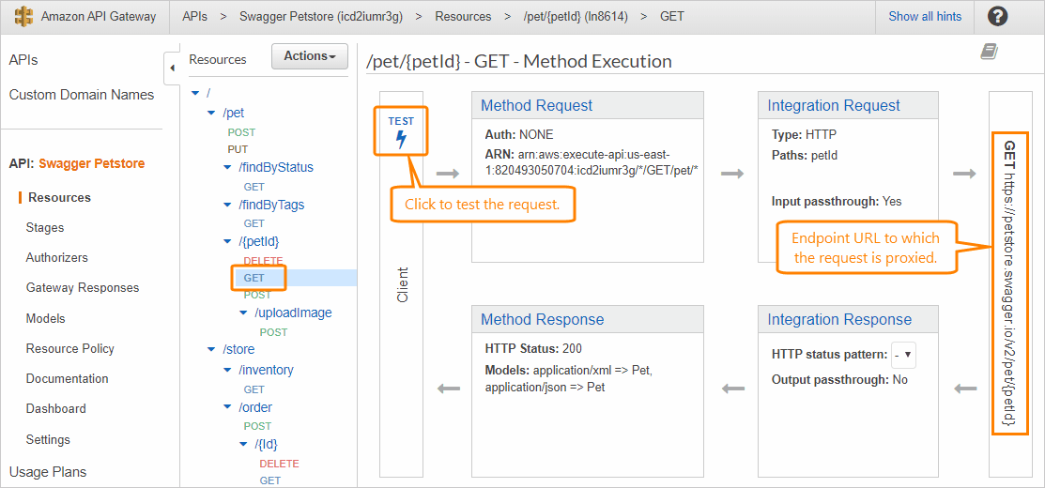Open the Method Request panel link
Image resolution: width=1045 pixels, height=488 pixels.
pos(536,106)
